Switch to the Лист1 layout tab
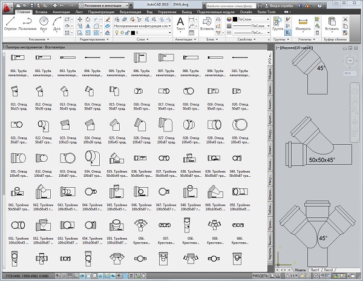This screenshot has height=281, width=363. tap(314, 269)
